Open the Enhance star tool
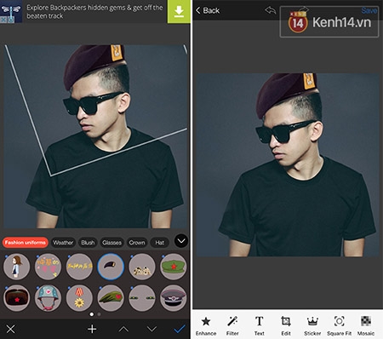The image size is (383, 339). click(x=206, y=325)
